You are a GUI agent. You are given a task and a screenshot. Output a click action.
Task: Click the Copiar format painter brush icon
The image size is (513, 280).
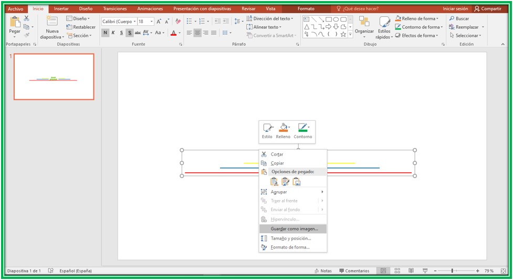[27, 35]
